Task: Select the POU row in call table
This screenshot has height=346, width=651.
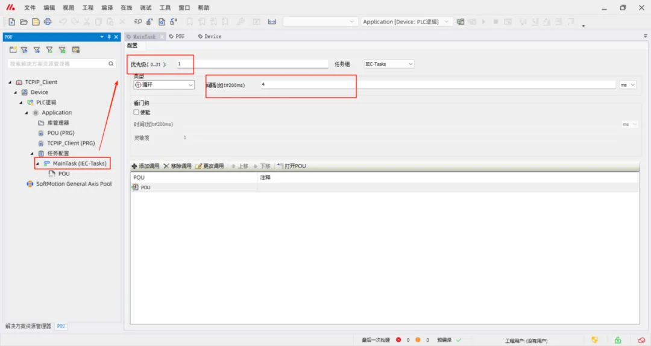Action: tap(385, 187)
